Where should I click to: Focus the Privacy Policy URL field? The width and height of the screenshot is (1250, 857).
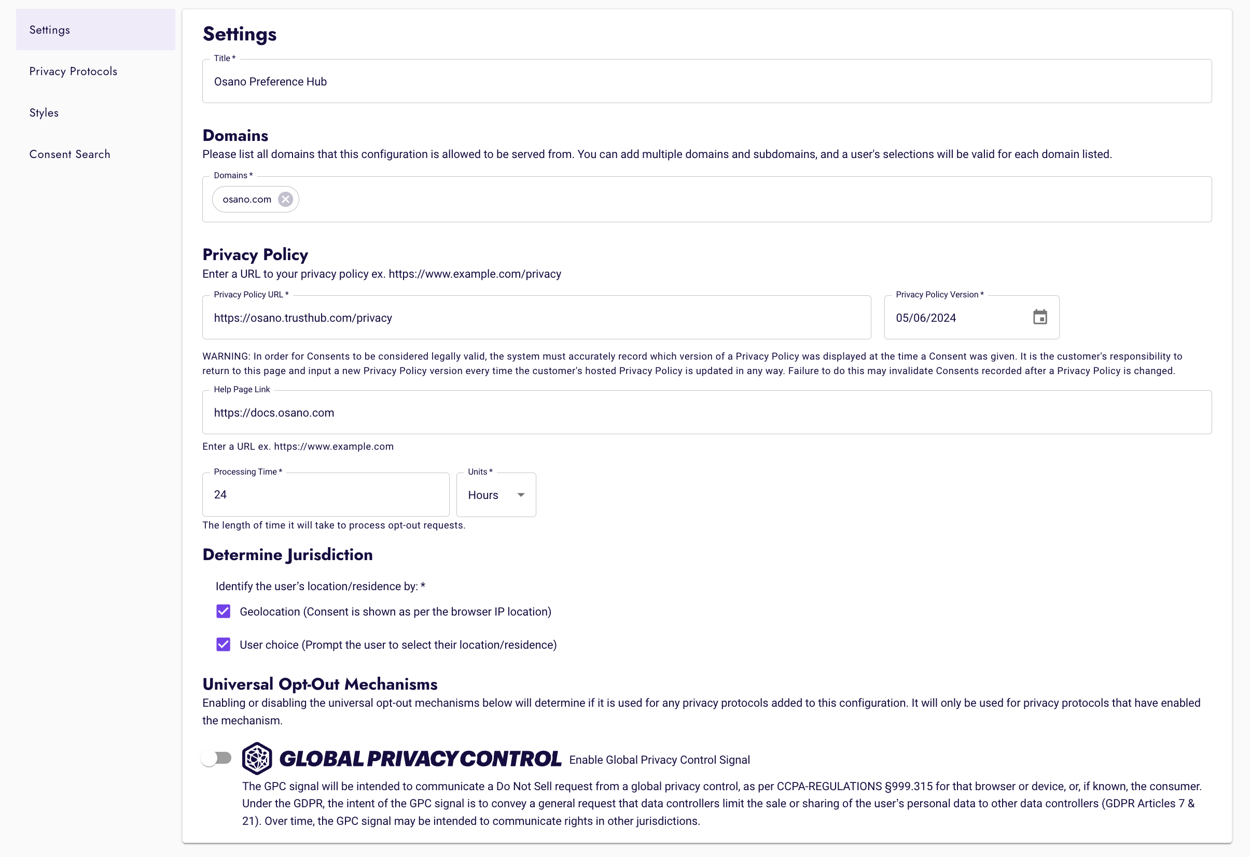point(536,318)
